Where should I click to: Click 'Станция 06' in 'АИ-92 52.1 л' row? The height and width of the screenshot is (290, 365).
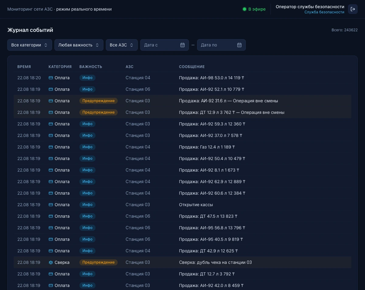(138, 89)
